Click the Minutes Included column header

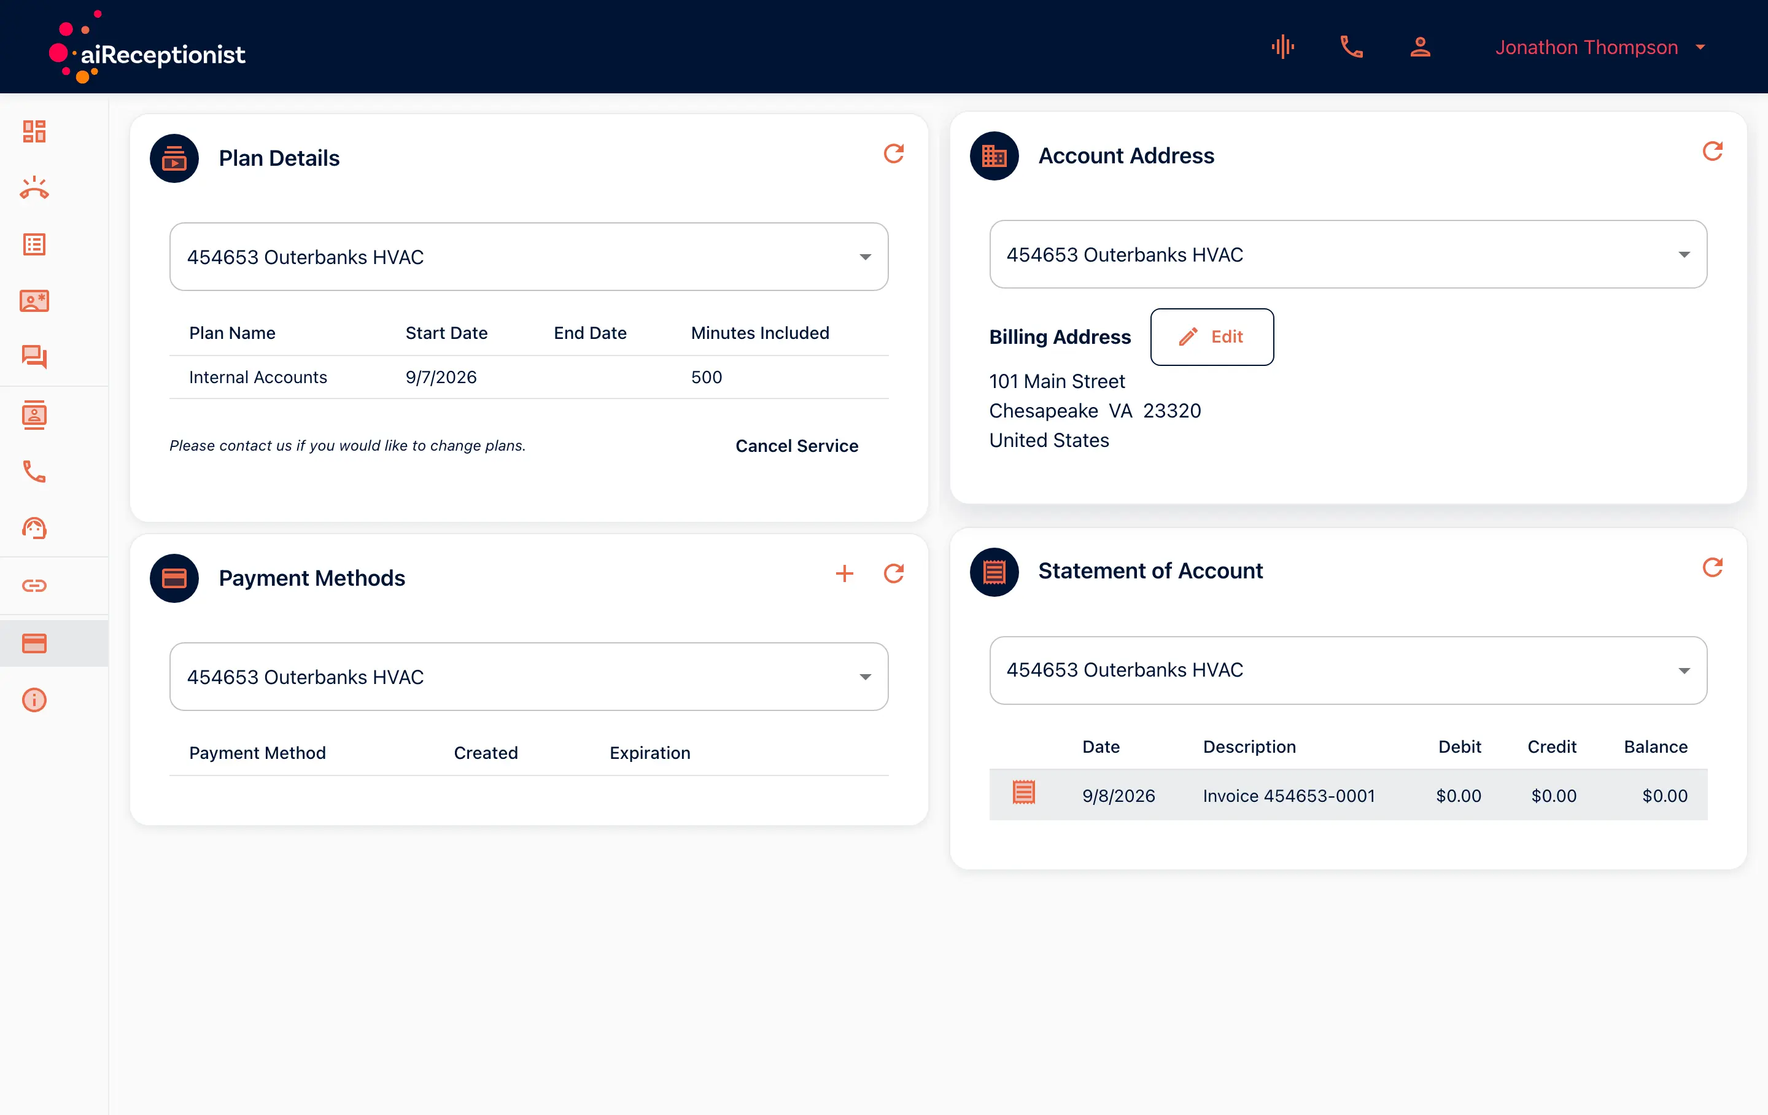pyautogui.click(x=760, y=333)
